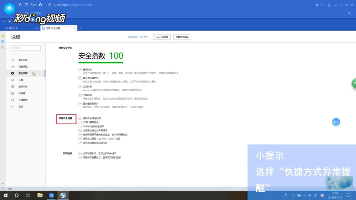Screen dimensions: 356x200
Task: Open 鼠标手势 settings category
Action: point(26,87)
